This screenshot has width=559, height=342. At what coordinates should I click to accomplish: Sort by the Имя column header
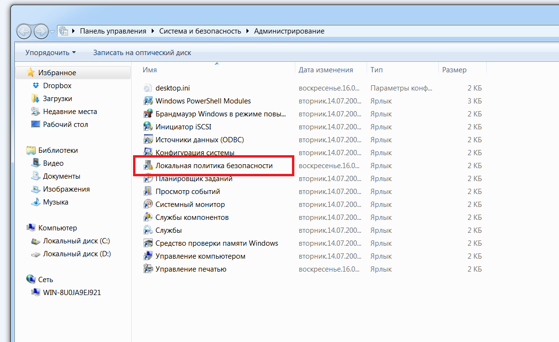point(149,70)
